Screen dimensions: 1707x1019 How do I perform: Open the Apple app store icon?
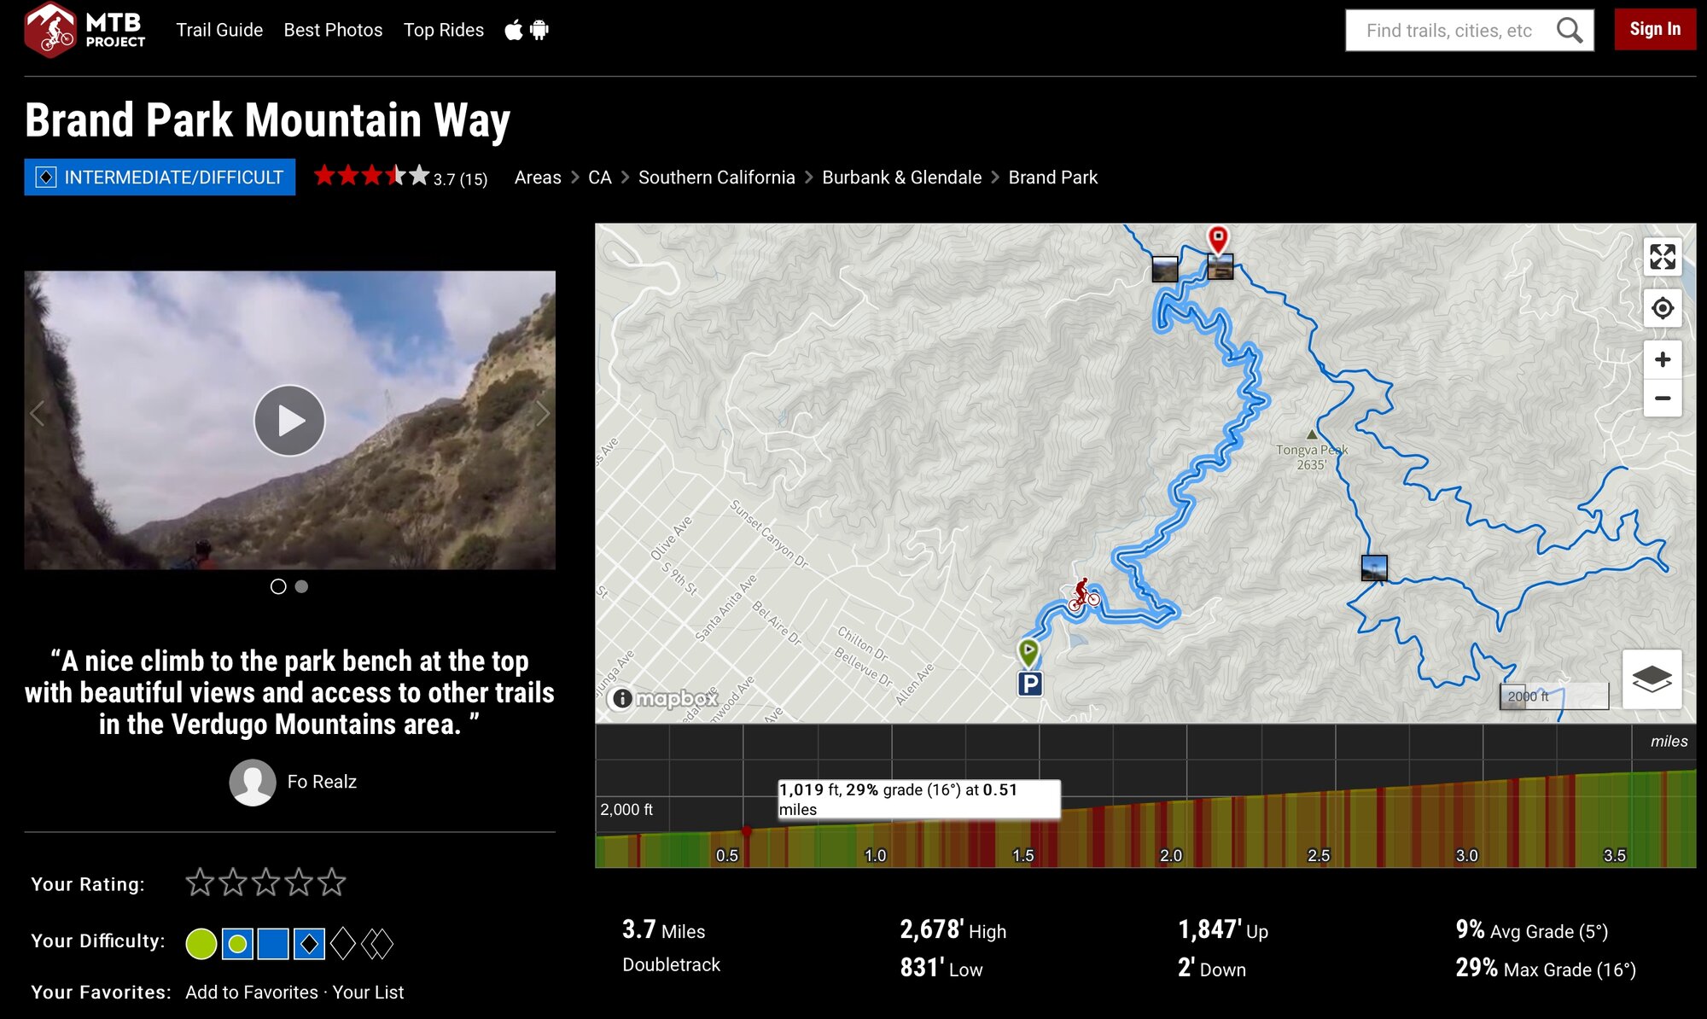(513, 31)
